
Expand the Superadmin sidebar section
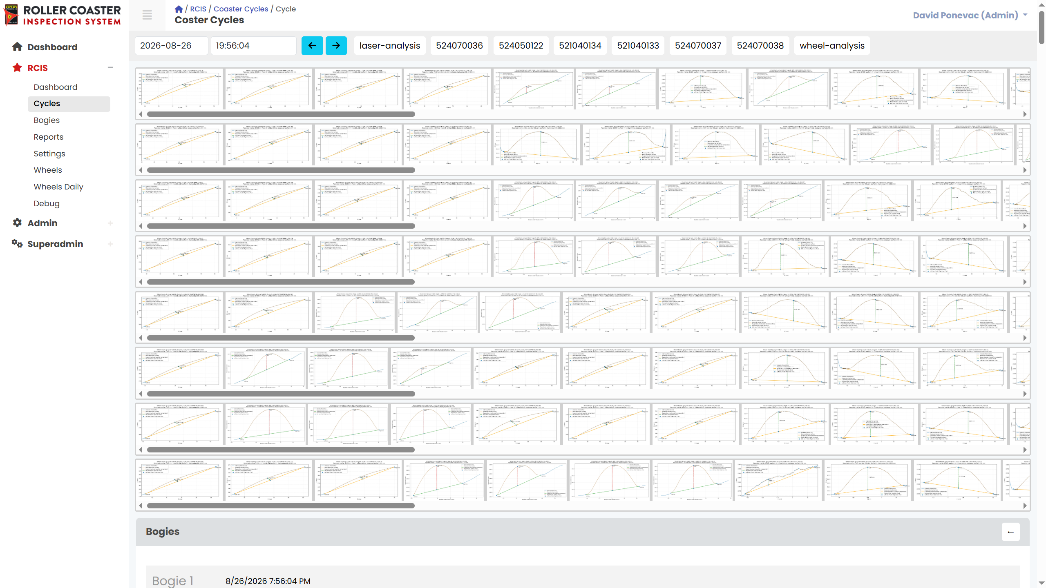pyautogui.click(x=110, y=244)
